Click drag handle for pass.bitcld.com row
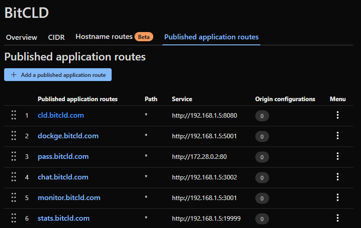The width and height of the screenshot is (361, 228). 14,157
